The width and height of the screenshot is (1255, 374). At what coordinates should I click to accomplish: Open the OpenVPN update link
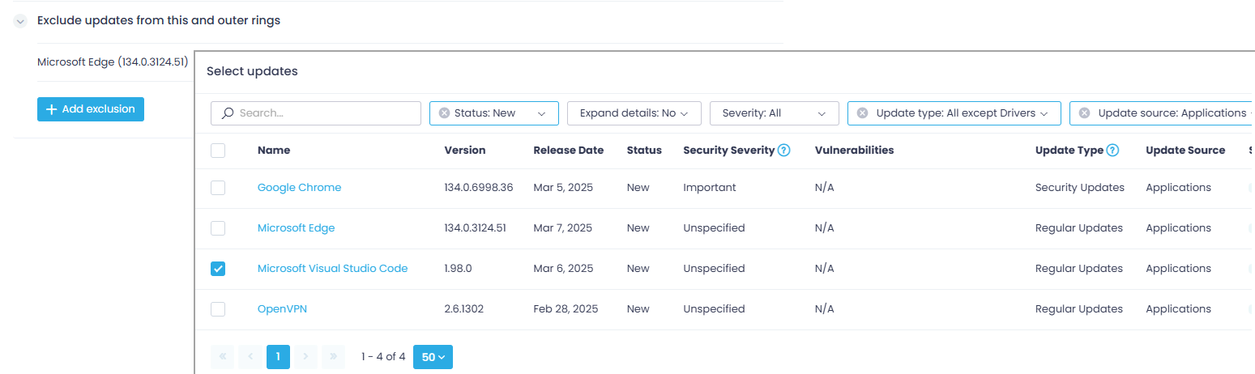coord(282,309)
